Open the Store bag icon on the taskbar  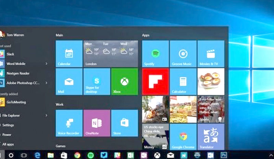[64, 155]
